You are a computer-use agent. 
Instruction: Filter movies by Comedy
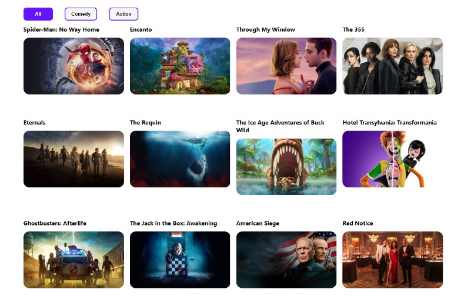81,14
